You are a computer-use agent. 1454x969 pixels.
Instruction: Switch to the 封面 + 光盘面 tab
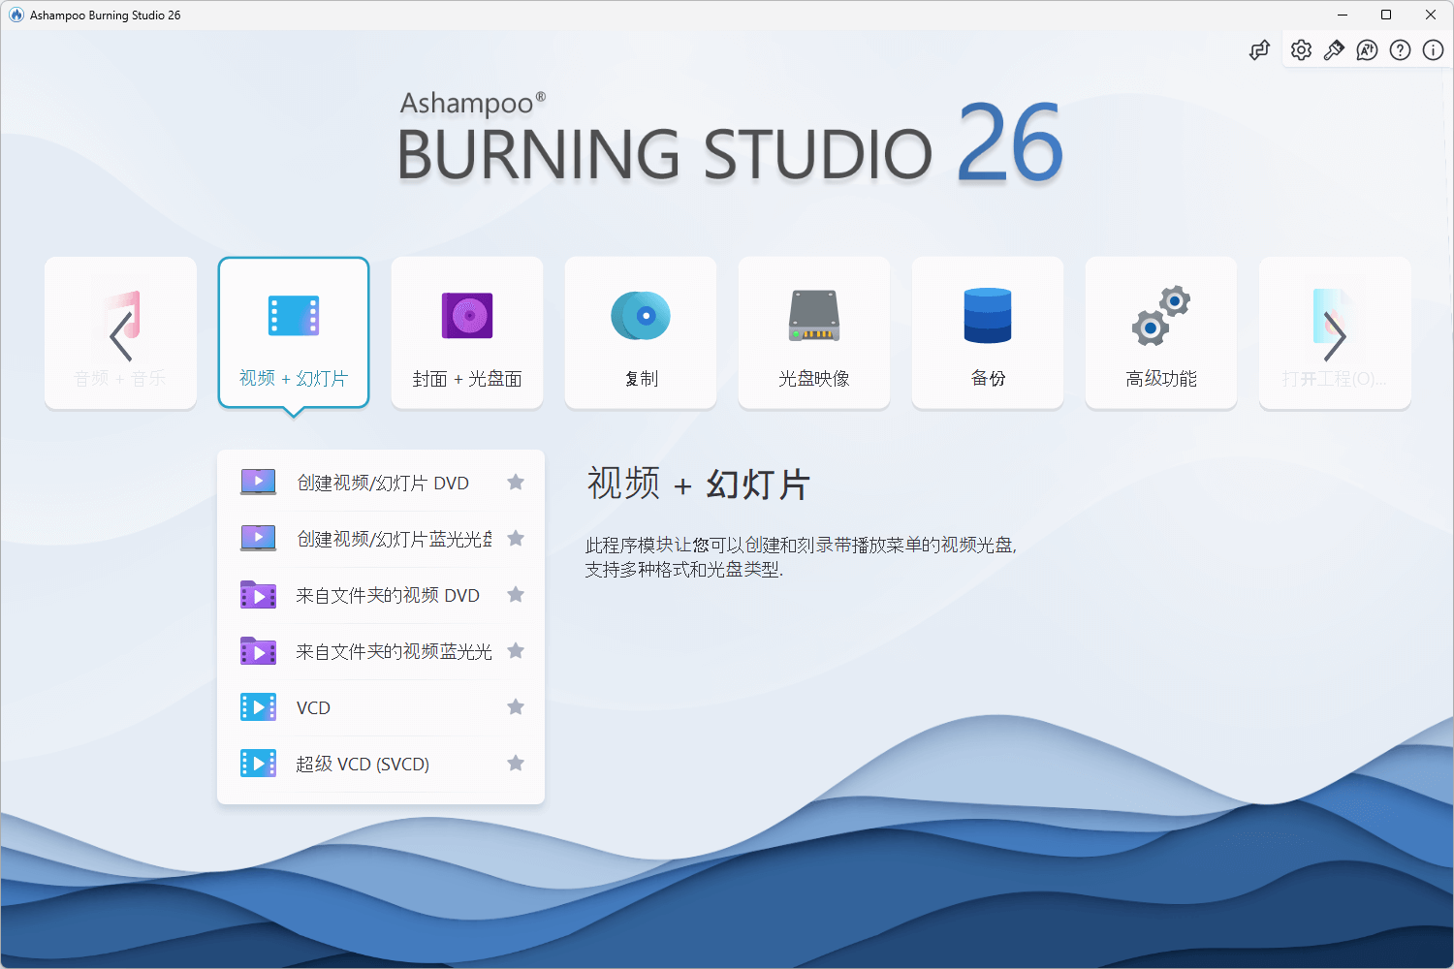467,333
